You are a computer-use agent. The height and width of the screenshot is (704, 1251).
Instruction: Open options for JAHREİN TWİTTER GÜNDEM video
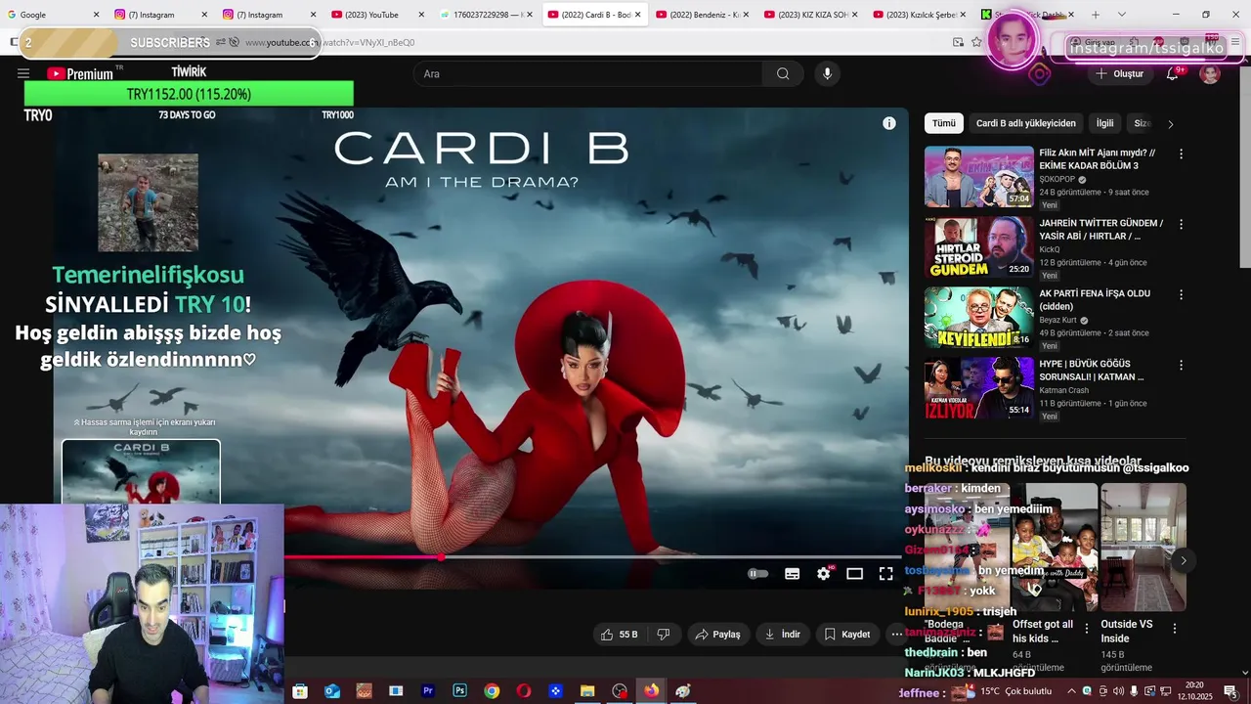tap(1181, 225)
